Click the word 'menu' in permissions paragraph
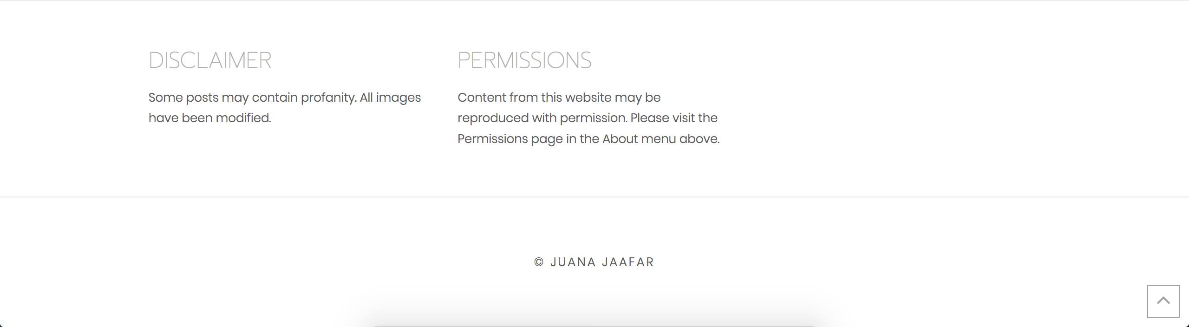The width and height of the screenshot is (1189, 327). (x=659, y=139)
